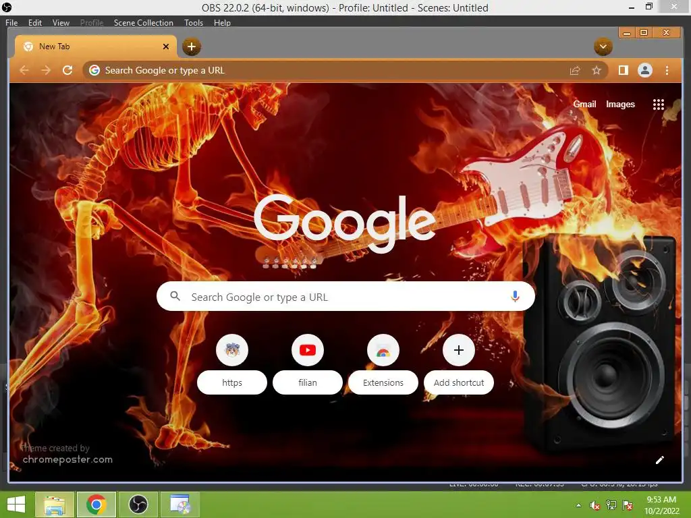Show hidden system tray icons
This screenshot has height=518, width=691.
click(578, 505)
